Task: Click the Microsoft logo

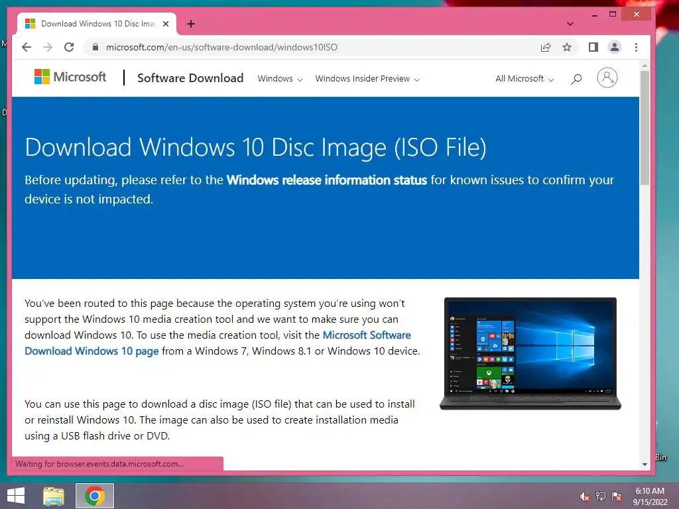Action: 70,77
